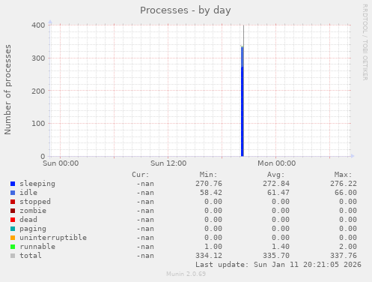The image size is (372, 282).
Task: Click the paging legend teal swatch
Action: (13, 229)
